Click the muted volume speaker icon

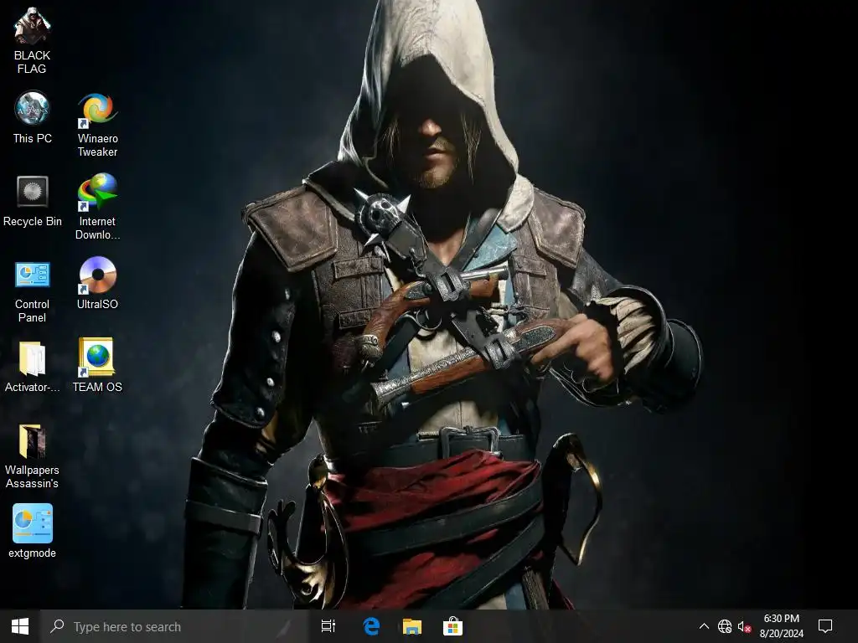[744, 626]
